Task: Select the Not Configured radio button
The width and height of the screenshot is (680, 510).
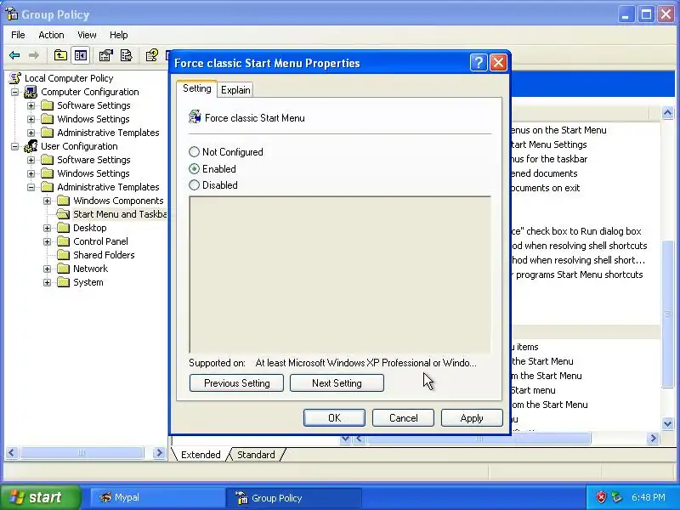Action: click(x=194, y=152)
